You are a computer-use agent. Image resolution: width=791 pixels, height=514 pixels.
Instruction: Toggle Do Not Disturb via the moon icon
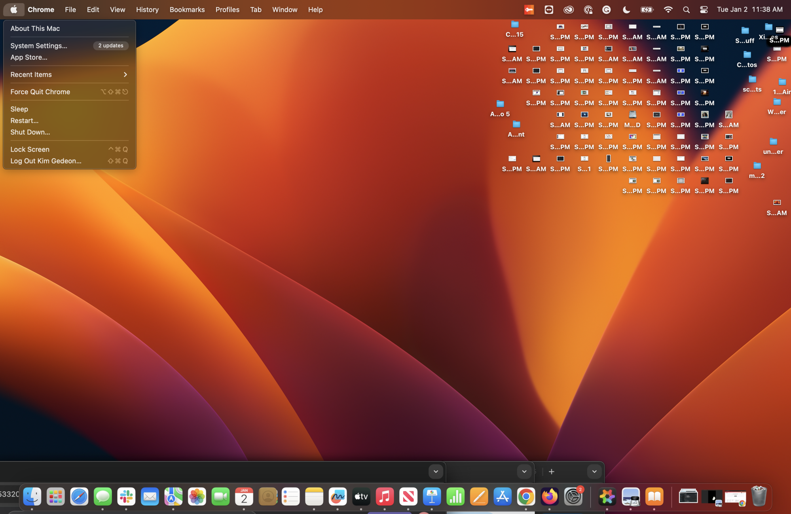point(626,9)
